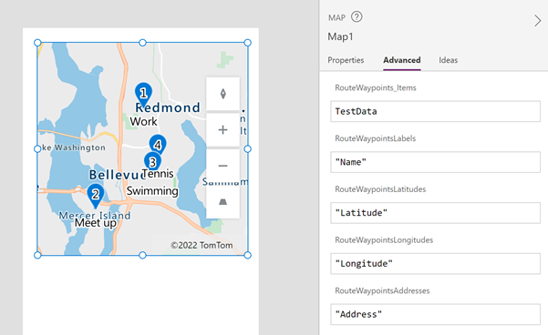Click the bottom-left resize handle of the map
The height and width of the screenshot is (335, 548).
37,255
